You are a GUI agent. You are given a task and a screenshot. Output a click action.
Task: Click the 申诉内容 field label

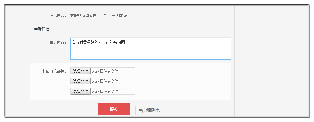coord(58,43)
